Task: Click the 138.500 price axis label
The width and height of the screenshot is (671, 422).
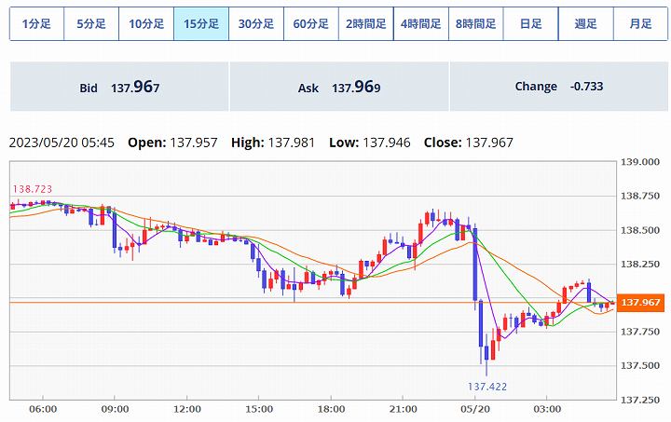Action: (x=640, y=230)
